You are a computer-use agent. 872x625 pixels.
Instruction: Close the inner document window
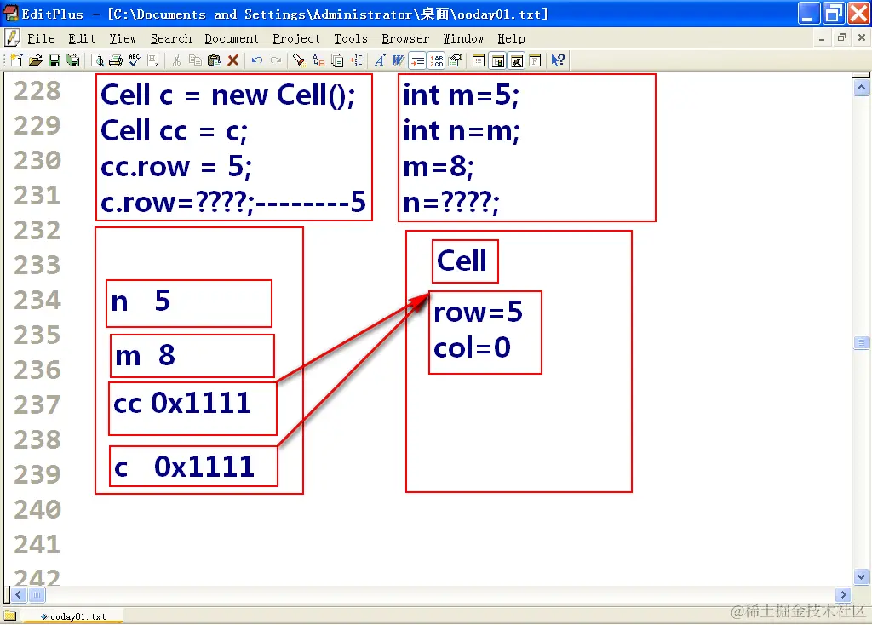(862, 37)
